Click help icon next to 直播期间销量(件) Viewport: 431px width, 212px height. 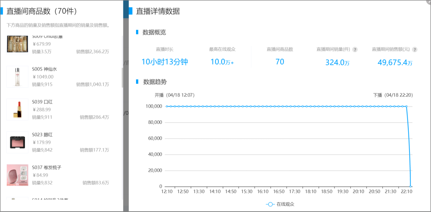[355, 50]
